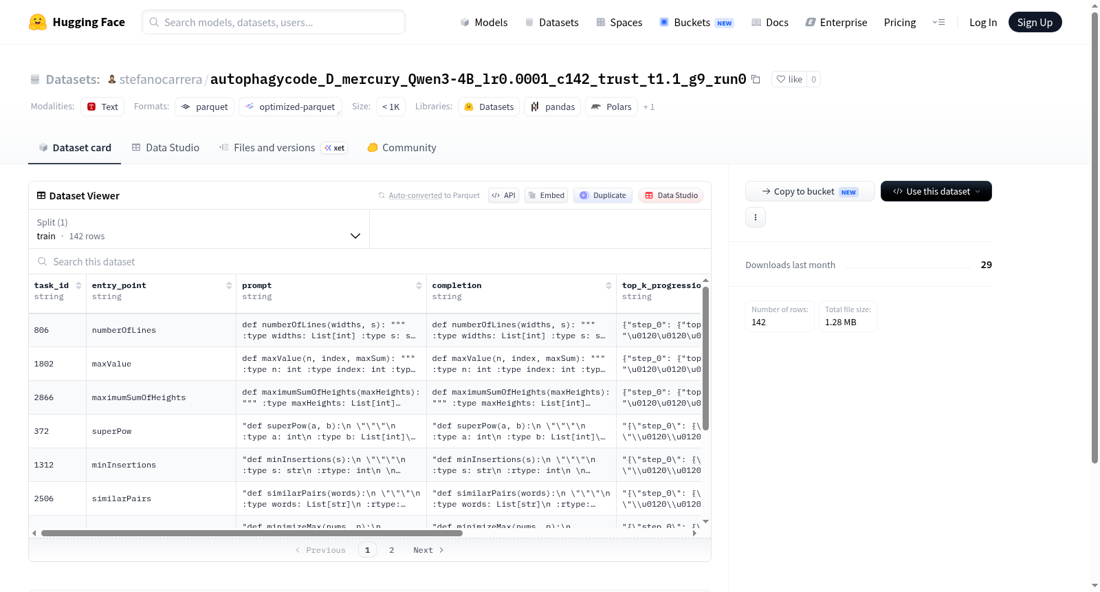Click stefanocarrera user avatar icon
The height and width of the screenshot is (592, 1100).
(112, 79)
